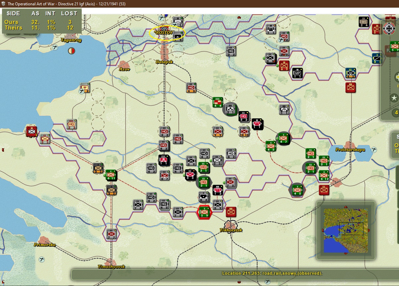Screen dimensions: 399x286
Task: Select the blue 3-3 brigade counter
Action: tap(377, 58)
